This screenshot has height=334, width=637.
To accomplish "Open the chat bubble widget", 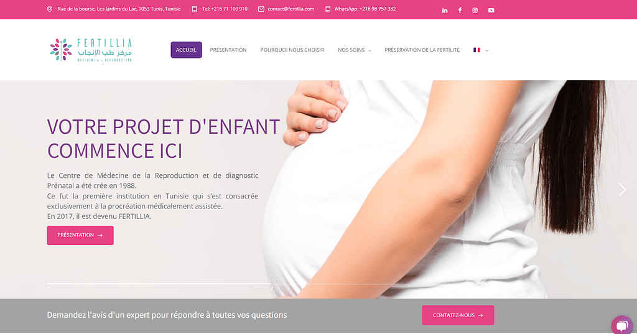I will (622, 325).
